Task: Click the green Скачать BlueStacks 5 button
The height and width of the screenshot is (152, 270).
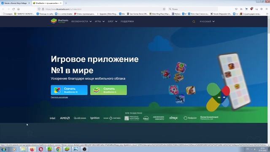Action: (x=108, y=90)
